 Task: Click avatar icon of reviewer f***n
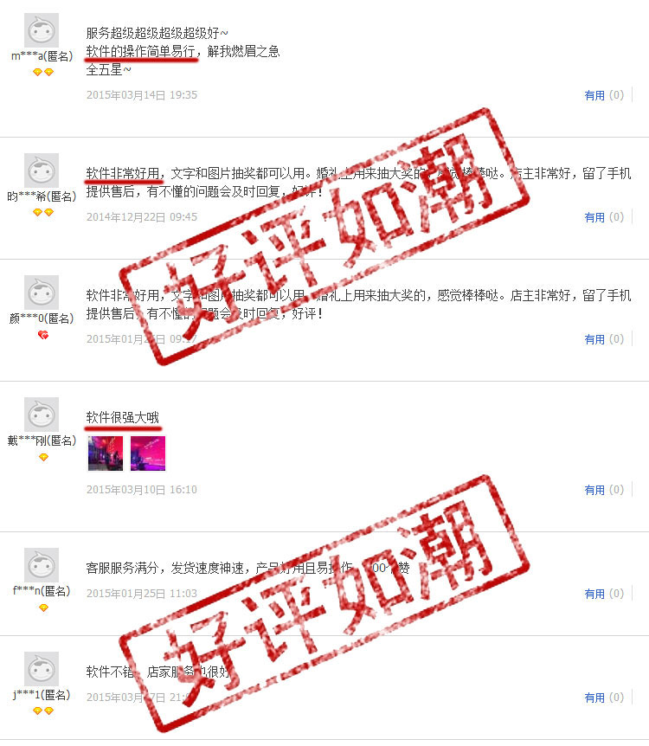42,565
